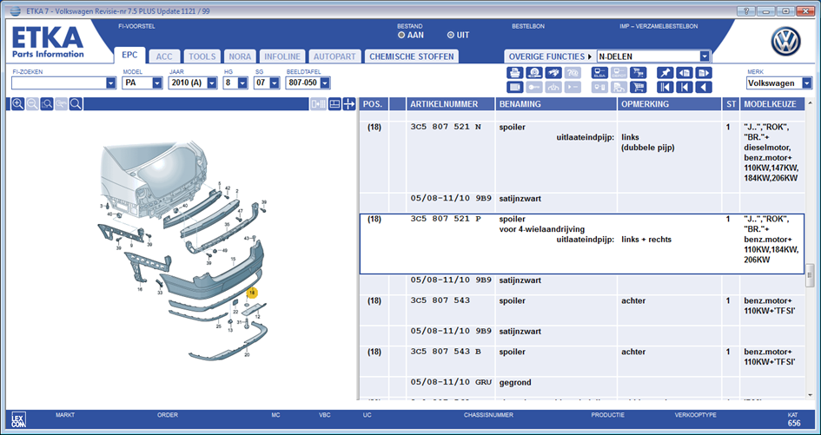Image resolution: width=821 pixels, height=435 pixels.
Task: Switch to the AUTOPART tab
Action: point(334,56)
